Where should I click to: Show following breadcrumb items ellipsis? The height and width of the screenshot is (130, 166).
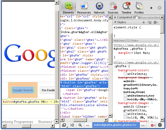pyautogui.click(x=143, y=125)
